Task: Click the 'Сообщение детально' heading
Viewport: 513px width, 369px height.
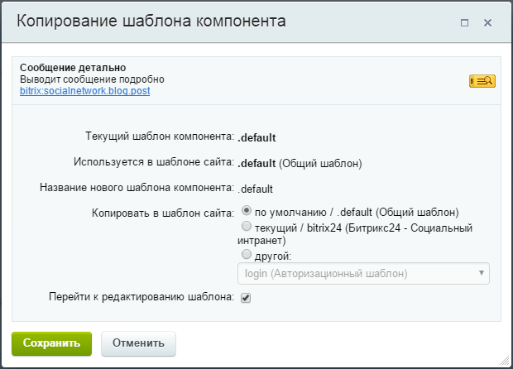Action: 73,68
